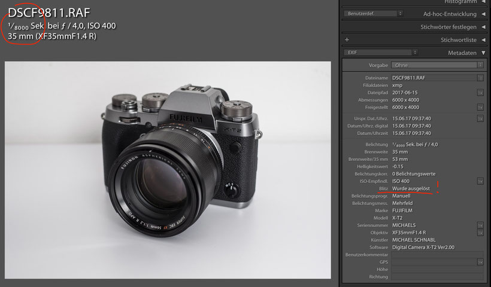Click the Dateipfad value 2017-06-15

click(405, 93)
